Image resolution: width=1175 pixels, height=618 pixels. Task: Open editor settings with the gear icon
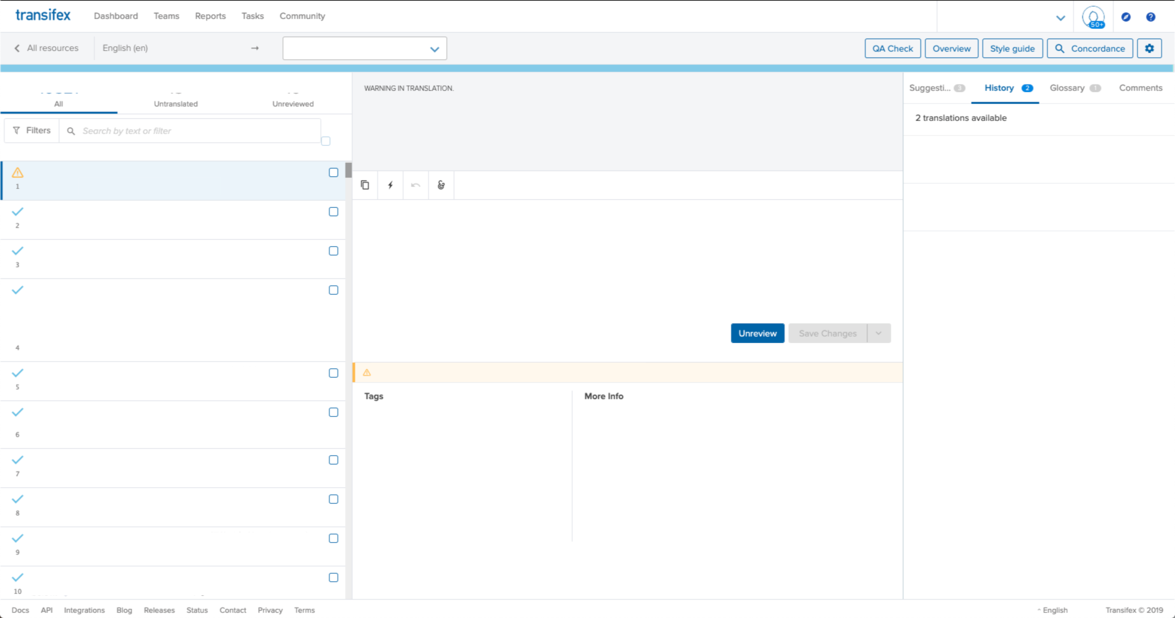(x=1149, y=48)
